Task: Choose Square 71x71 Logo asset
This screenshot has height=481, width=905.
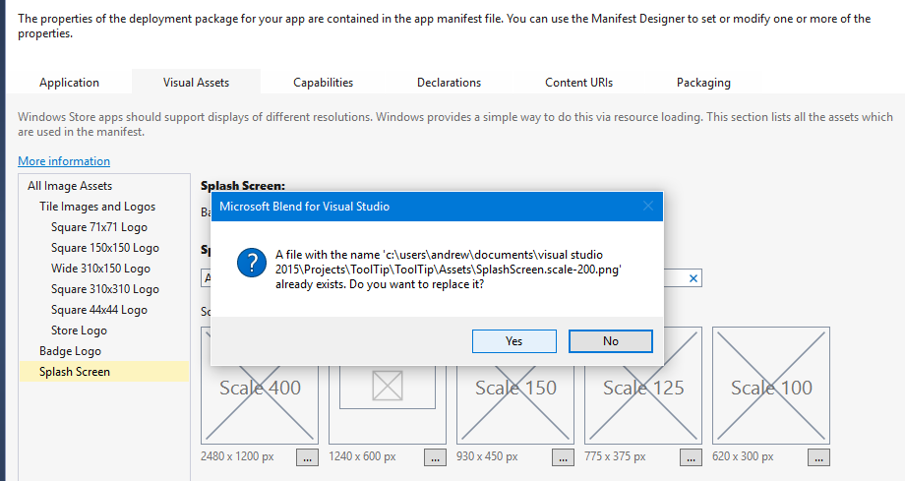Action: pyautogui.click(x=99, y=227)
